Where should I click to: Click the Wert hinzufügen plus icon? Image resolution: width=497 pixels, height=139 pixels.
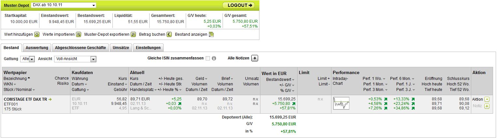click(37, 34)
